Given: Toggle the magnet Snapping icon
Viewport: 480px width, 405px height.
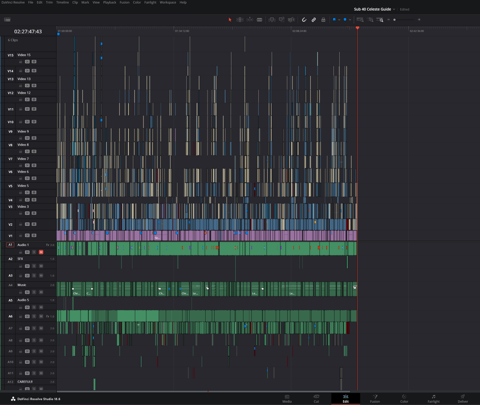Looking at the screenshot, I should click(x=304, y=20).
